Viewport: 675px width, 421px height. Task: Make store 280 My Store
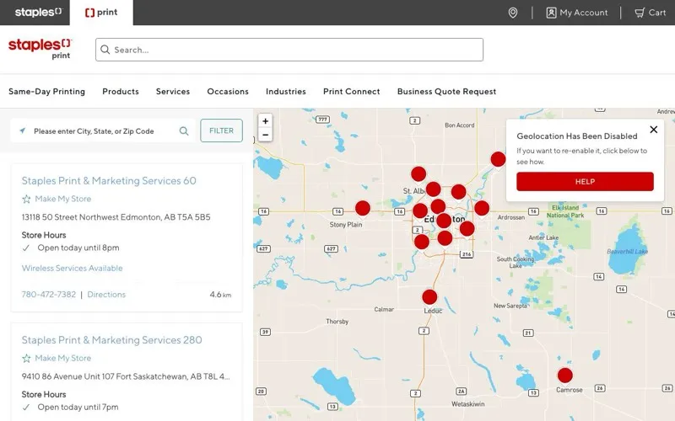click(57, 359)
